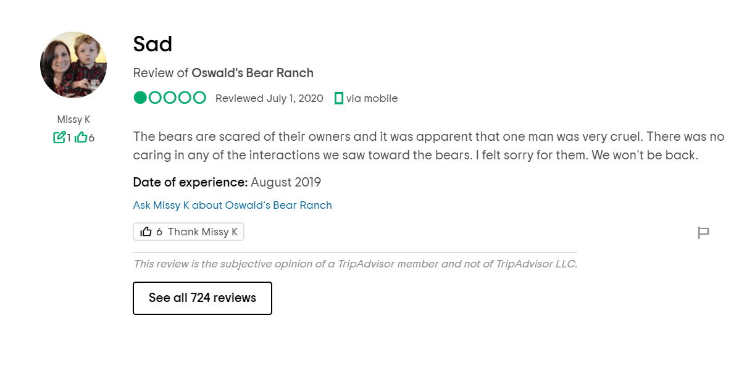Image resolution: width=739 pixels, height=386 pixels.
Task: Click the third rating bubble
Action: pyautogui.click(x=170, y=98)
